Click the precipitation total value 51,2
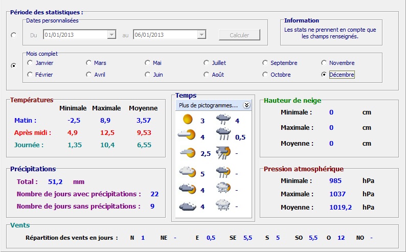 pyautogui.click(x=55, y=182)
